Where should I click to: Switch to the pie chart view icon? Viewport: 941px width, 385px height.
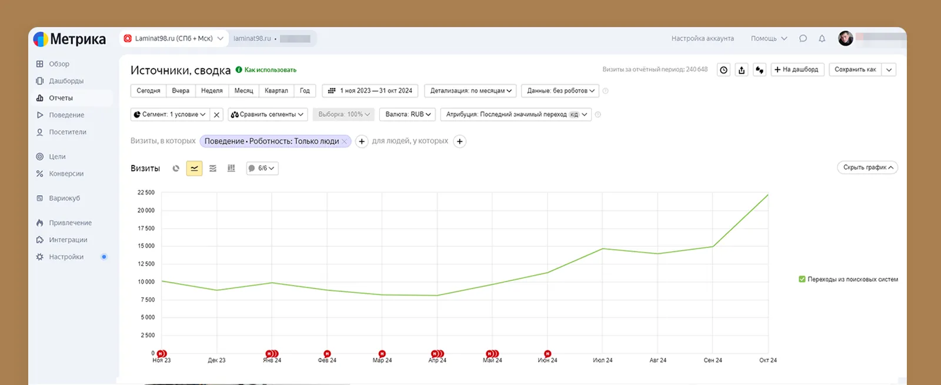(176, 169)
